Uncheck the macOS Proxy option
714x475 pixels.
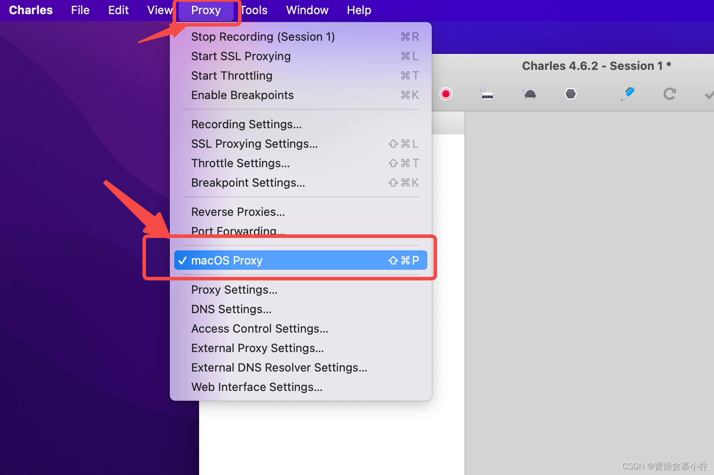pyautogui.click(x=301, y=260)
